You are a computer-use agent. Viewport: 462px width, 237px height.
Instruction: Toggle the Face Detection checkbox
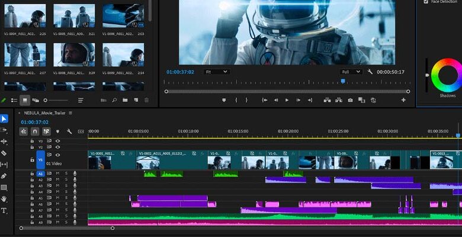coord(426,2)
